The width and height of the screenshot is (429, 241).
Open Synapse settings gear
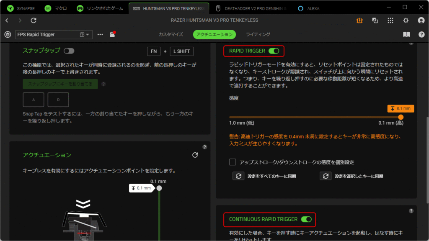406,20
